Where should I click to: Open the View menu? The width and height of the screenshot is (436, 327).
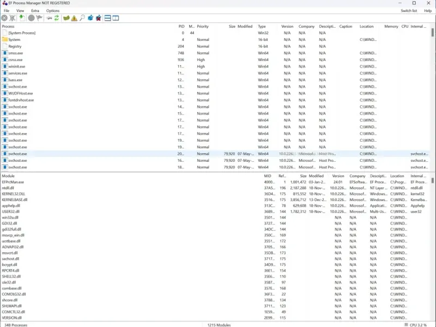(20, 10)
